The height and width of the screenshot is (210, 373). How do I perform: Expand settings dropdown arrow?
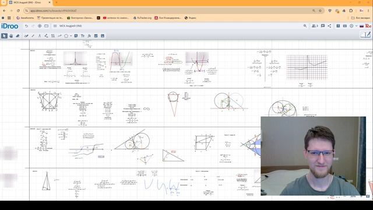click(356, 26)
